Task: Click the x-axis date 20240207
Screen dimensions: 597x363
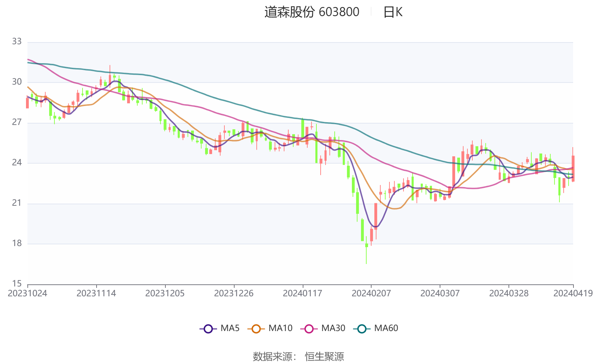Action: pos(371,293)
